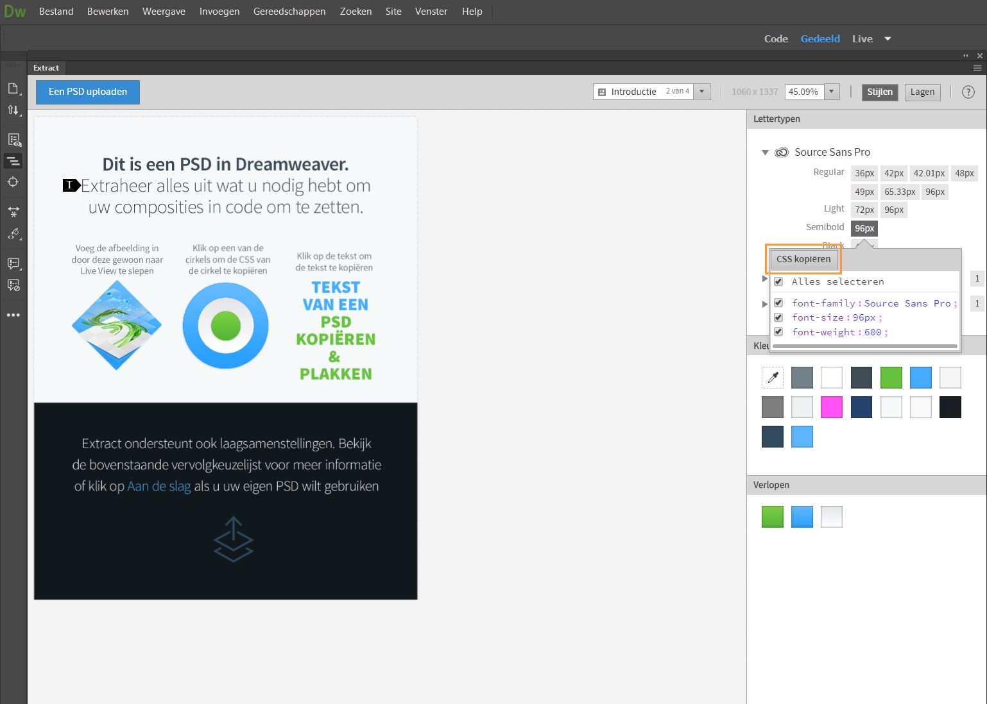This screenshot has width=987, height=704.
Task: Click the CSS kopiëren button
Action: (803, 259)
